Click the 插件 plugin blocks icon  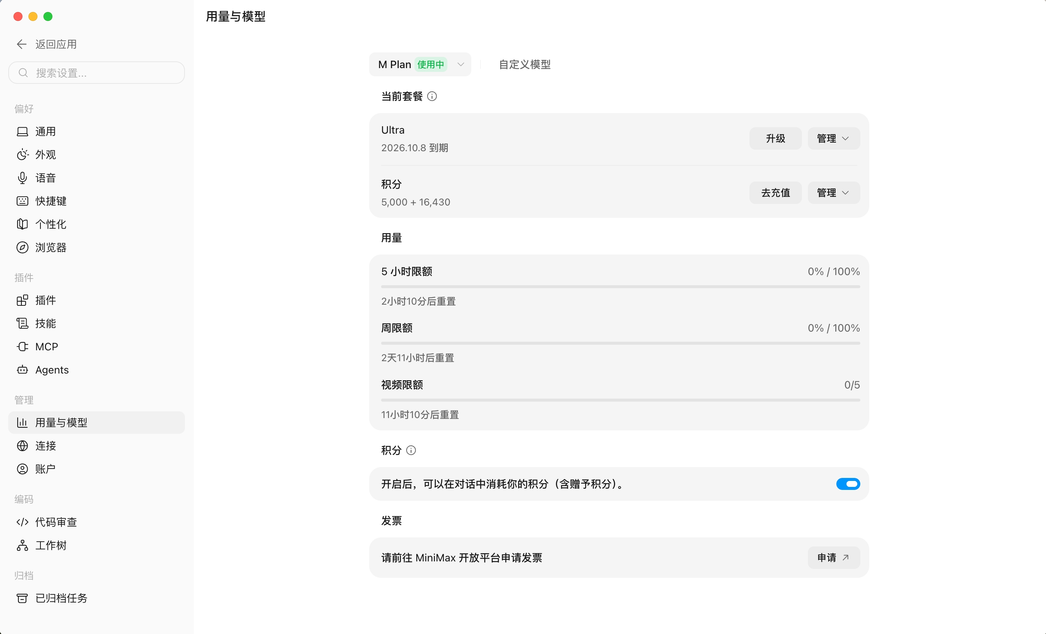(22, 301)
